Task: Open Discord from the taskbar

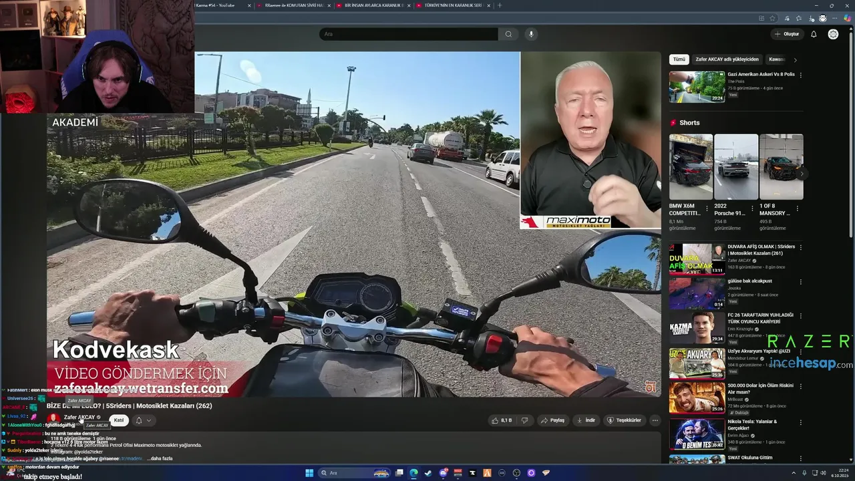Action: pos(444,473)
